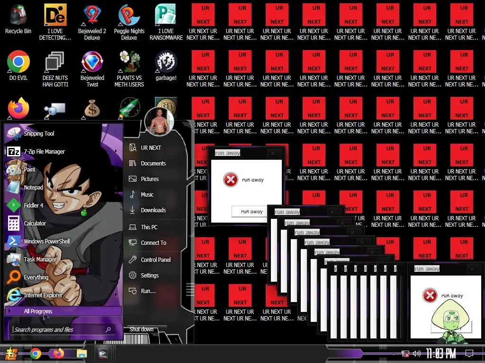This screenshot has width=485, height=363.
Task: Open Snipping Tool from Start menu
Action: (x=63, y=133)
